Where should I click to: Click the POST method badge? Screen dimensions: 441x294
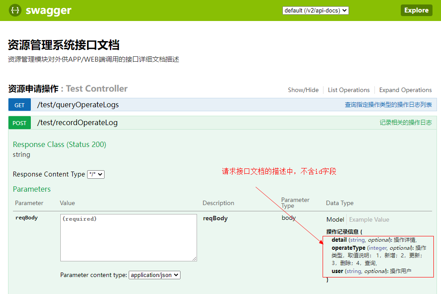tap(19, 123)
